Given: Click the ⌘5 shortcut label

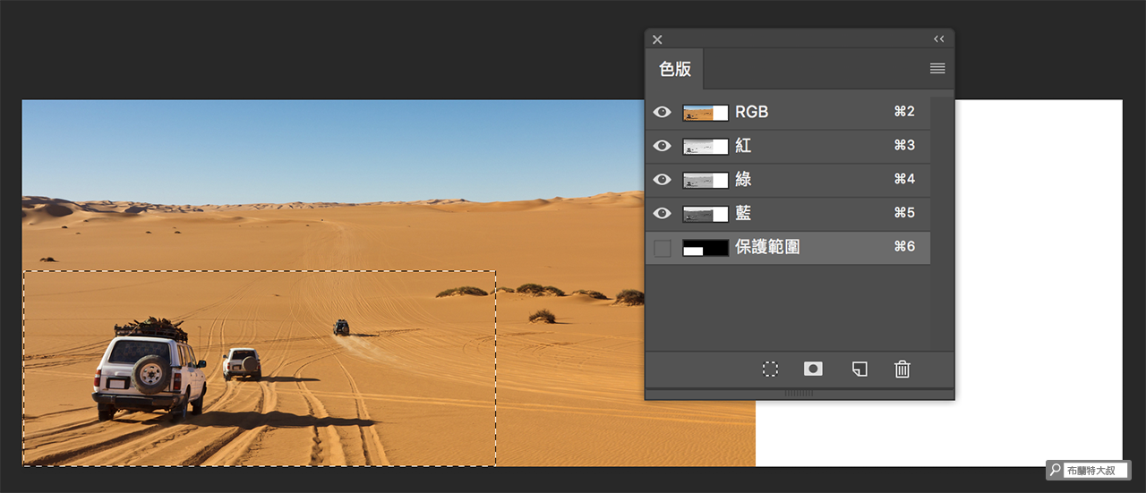Looking at the screenshot, I should 904,213.
